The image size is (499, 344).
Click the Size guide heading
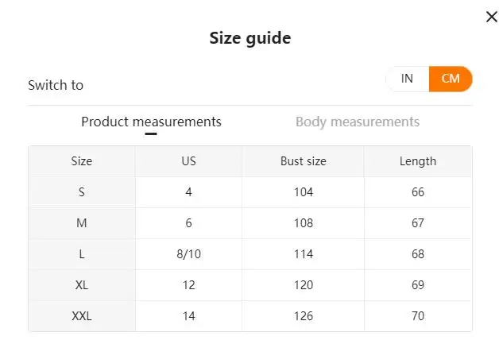coord(250,38)
